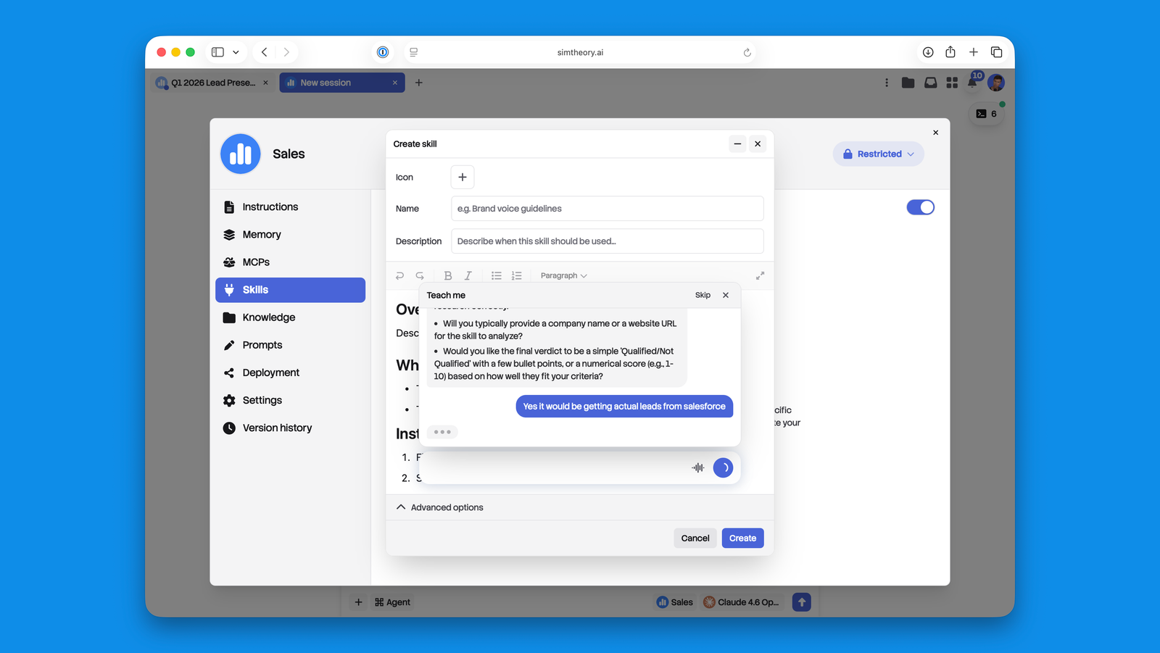
Task: Open the workspace folder icon in top bar
Action: (908, 83)
